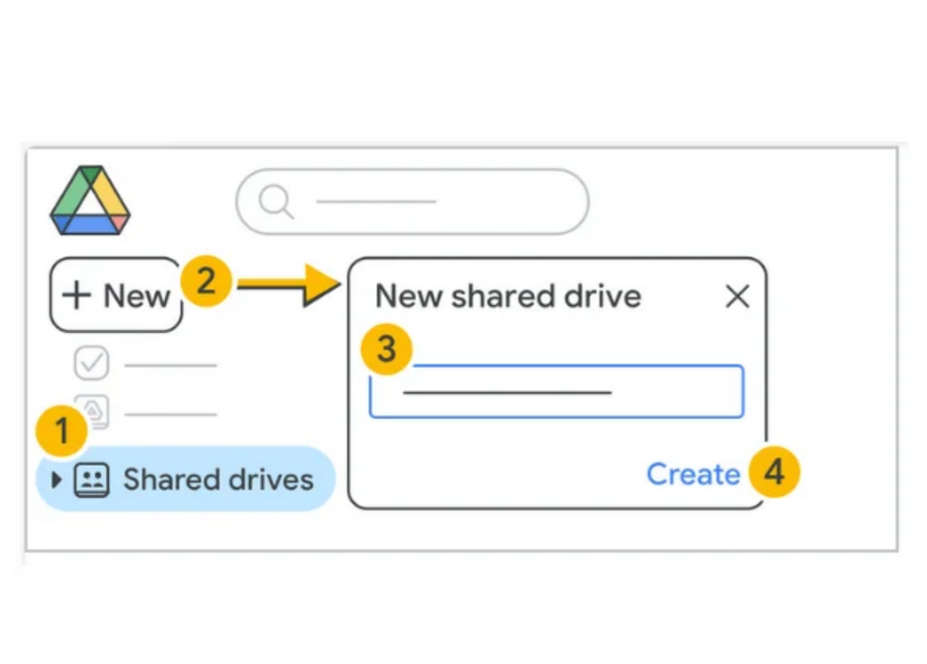Click the yellow step 2 badge
Screen dimensions: 927x664
coord(206,282)
